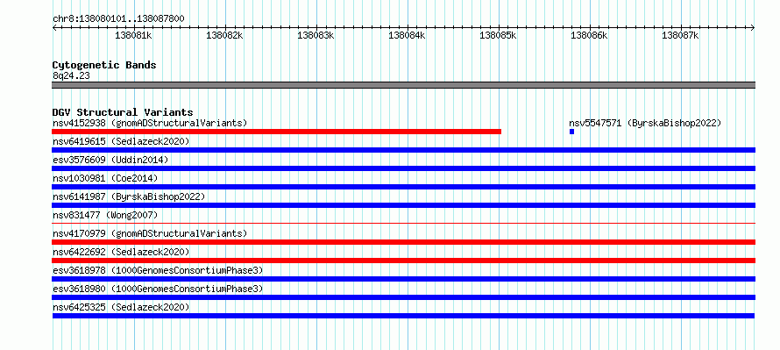Click the blue esv3618980 variant bar
The image size is (780, 350).
[403, 297]
